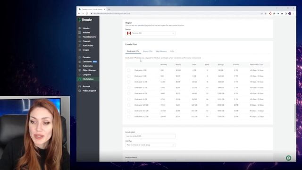
Task: Close the Create a Linode tab
Action: tap(104, 9)
